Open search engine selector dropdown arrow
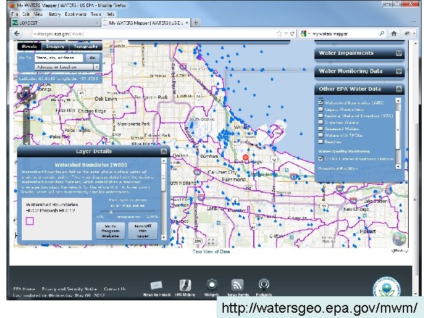This screenshot has width=424, height=318. [x=309, y=34]
